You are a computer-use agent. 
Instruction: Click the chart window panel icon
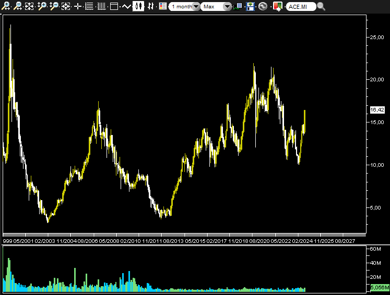pyautogui.click(x=113, y=6)
